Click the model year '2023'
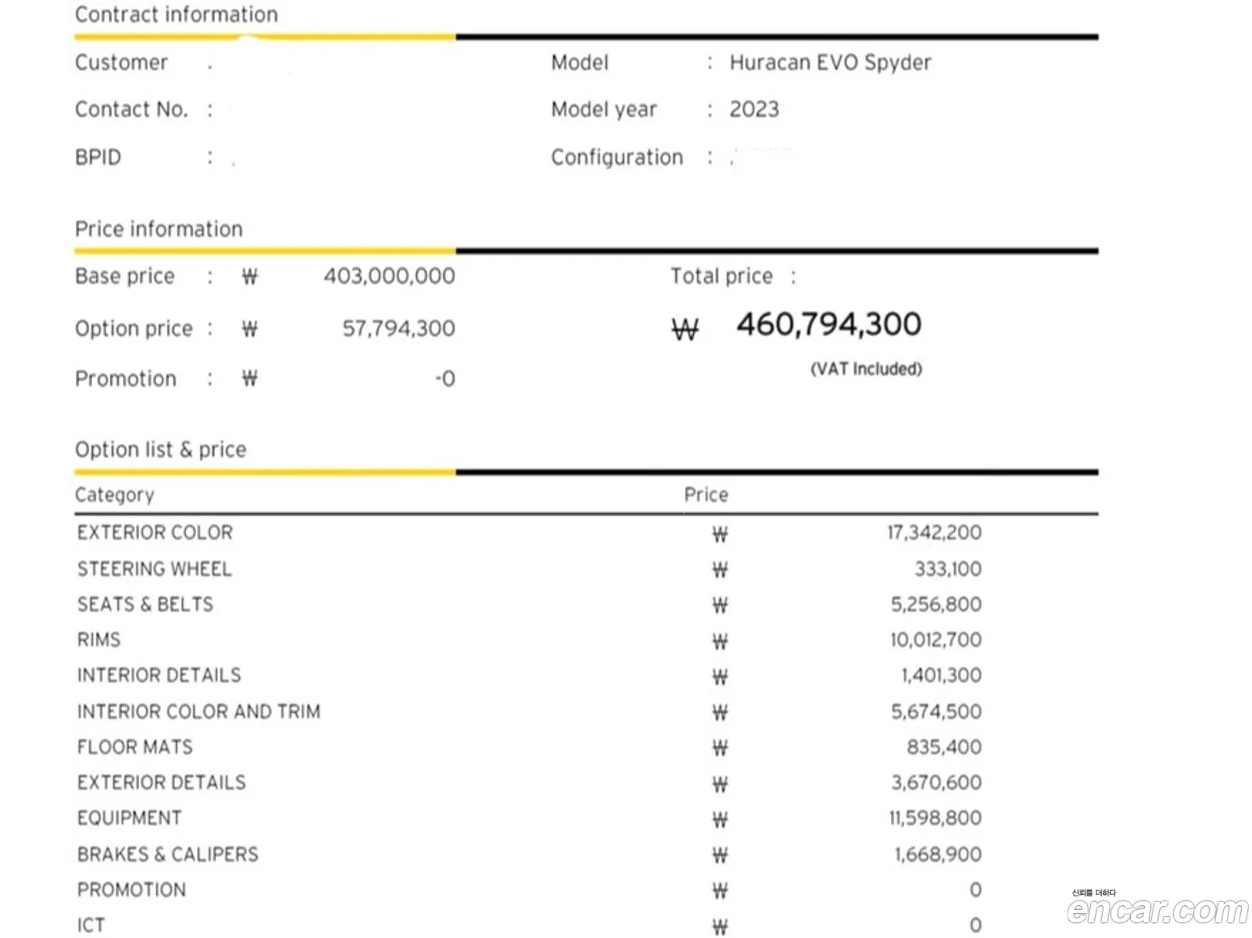 [754, 109]
